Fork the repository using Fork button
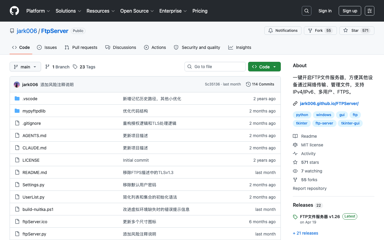The height and width of the screenshot is (240, 384). point(320,31)
